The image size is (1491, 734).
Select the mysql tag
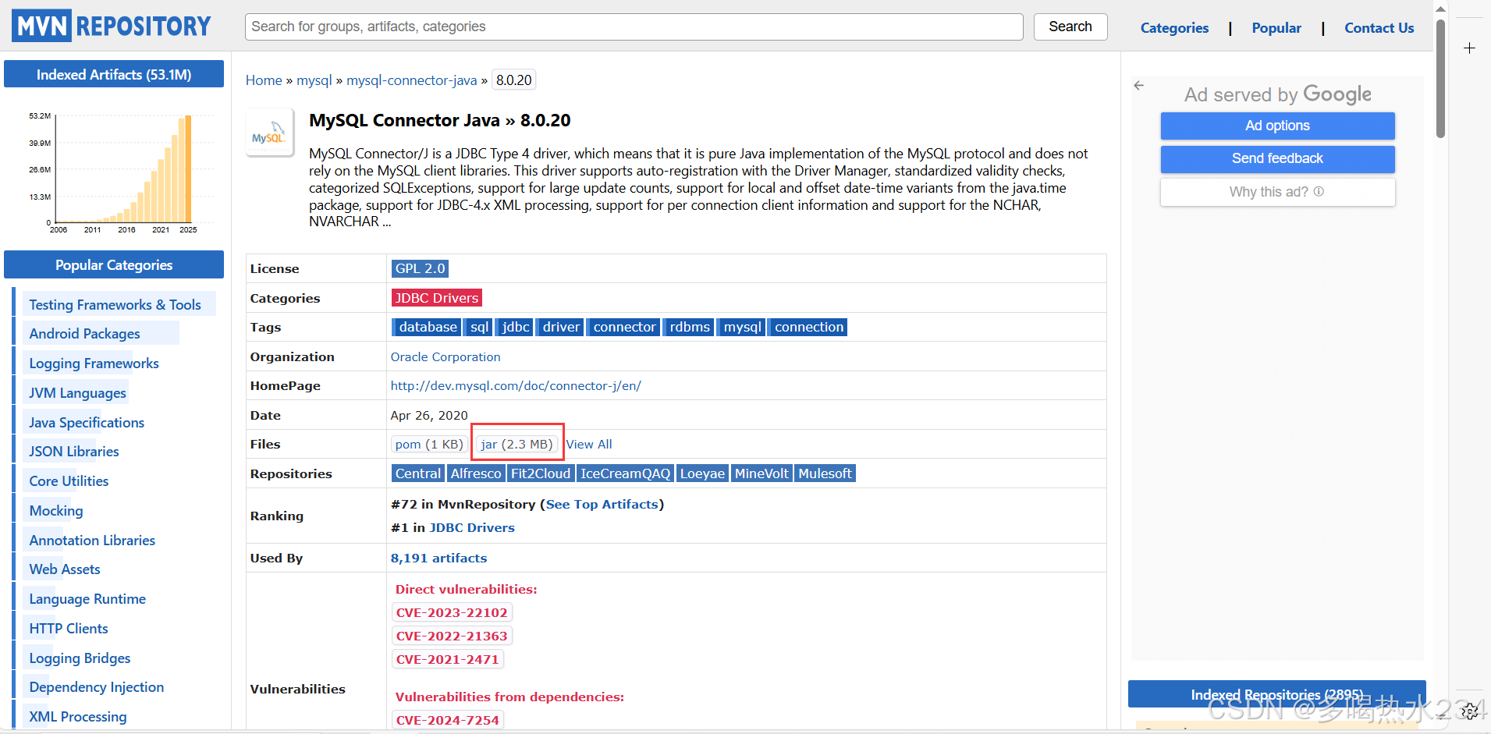coord(742,328)
